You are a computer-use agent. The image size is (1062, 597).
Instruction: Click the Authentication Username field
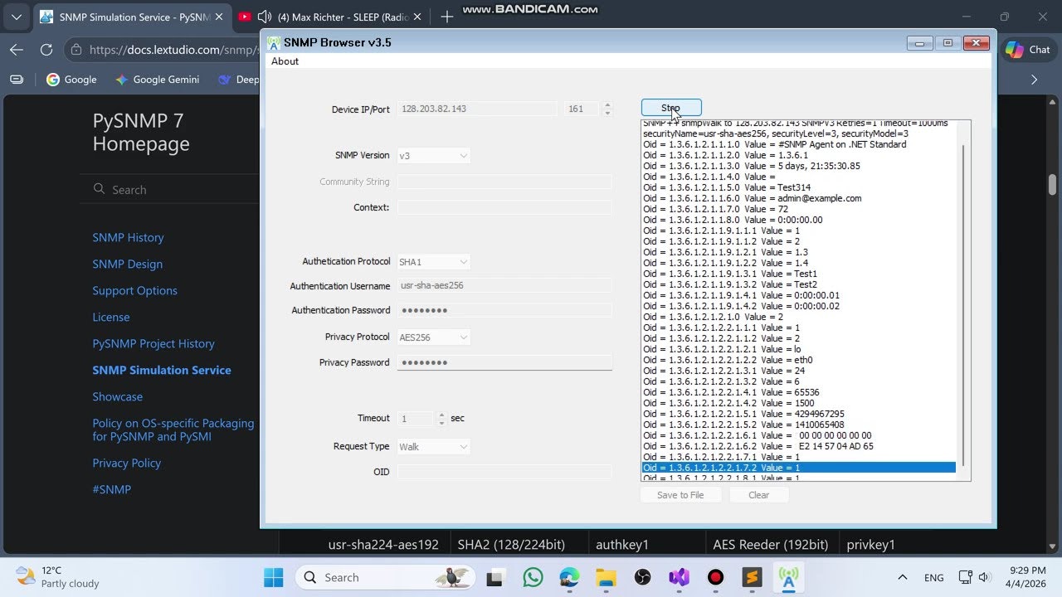point(504,285)
